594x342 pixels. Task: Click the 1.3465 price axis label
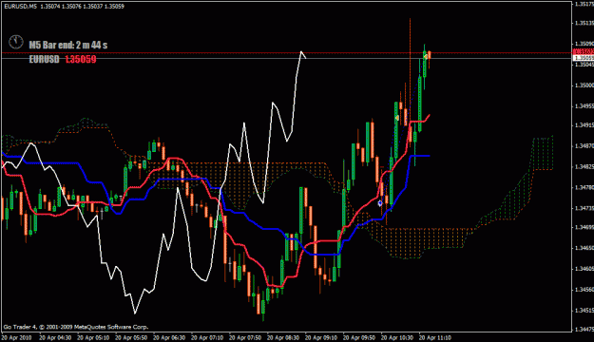(584, 248)
